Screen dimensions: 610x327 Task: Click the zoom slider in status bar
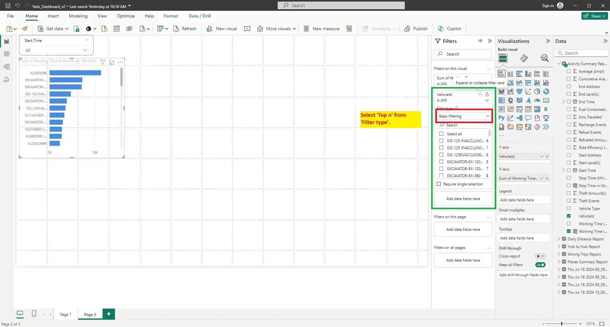pyautogui.click(x=562, y=324)
